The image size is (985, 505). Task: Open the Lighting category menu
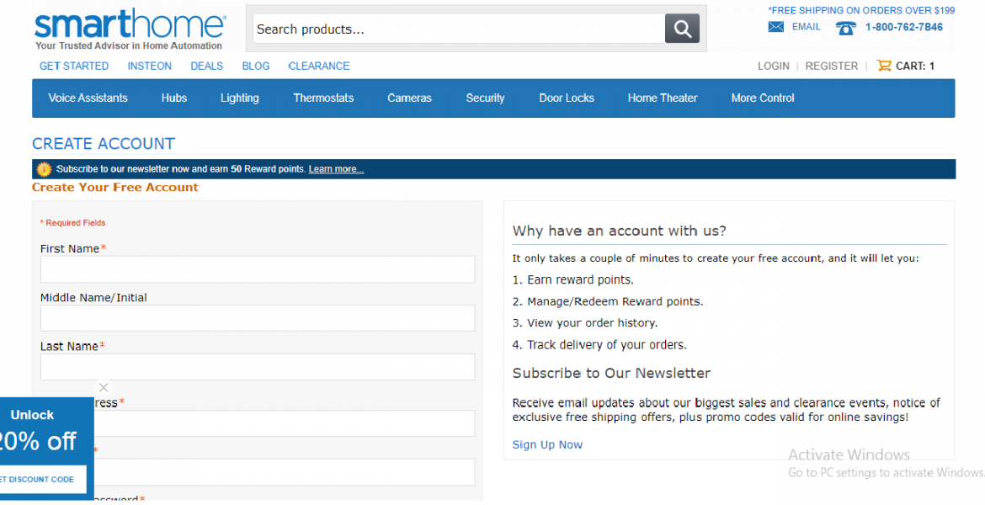click(x=239, y=98)
